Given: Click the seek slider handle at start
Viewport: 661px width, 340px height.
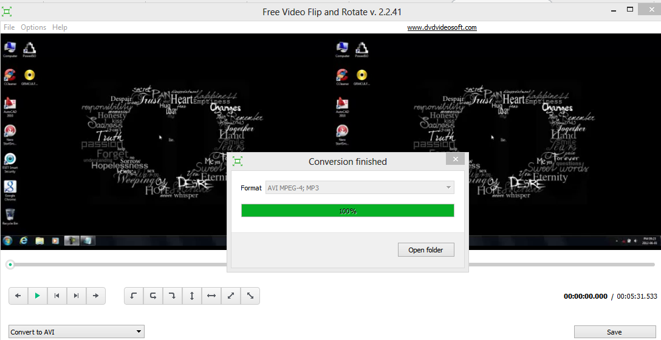Looking at the screenshot, I should [10, 265].
